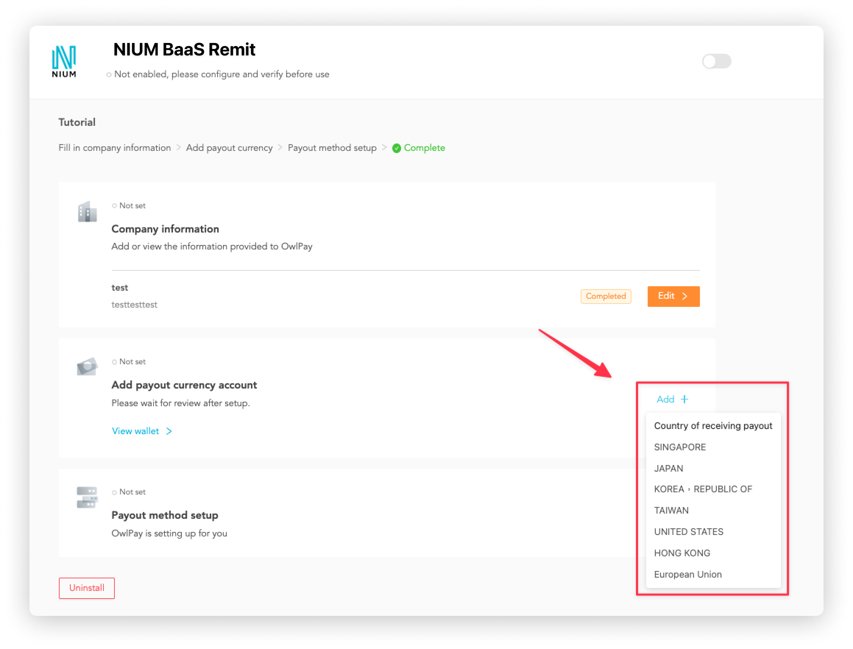Click Please wait for review after setup text
The width and height of the screenshot is (853, 649).
(x=180, y=403)
